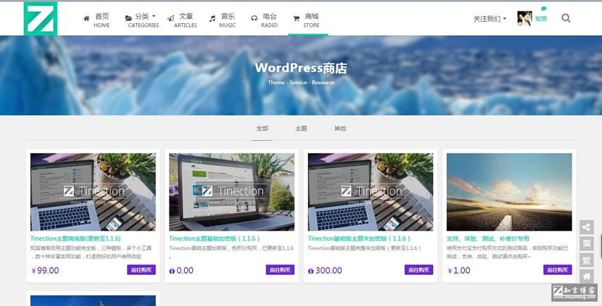
Task: Click the shopping cart icon beside 商城
Action: point(296,18)
